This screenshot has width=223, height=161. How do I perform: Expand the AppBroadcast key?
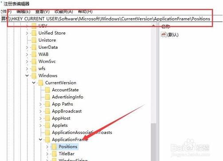40,111
